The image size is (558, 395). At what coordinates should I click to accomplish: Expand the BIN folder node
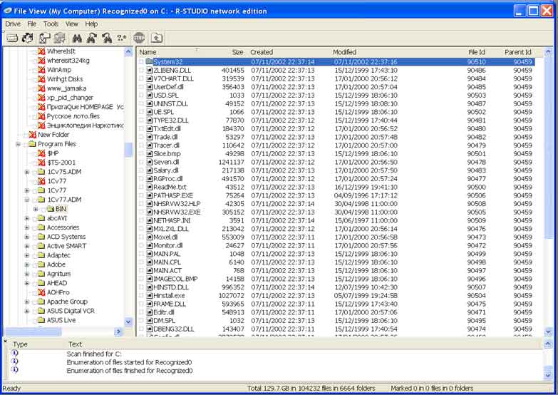[x=36, y=209]
